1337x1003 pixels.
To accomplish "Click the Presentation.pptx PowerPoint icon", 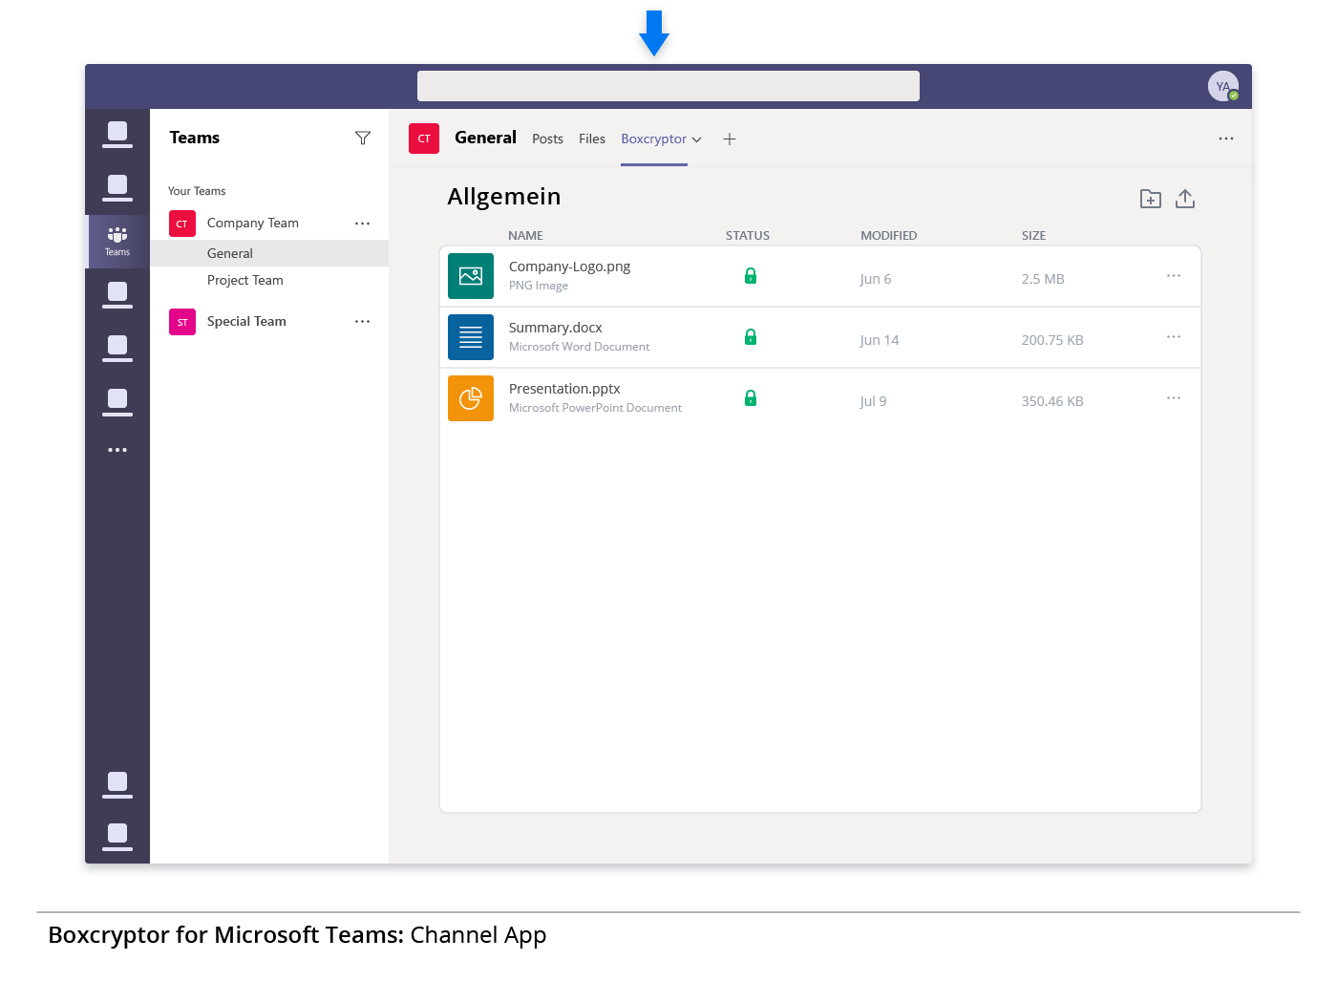I will pyautogui.click(x=471, y=398).
